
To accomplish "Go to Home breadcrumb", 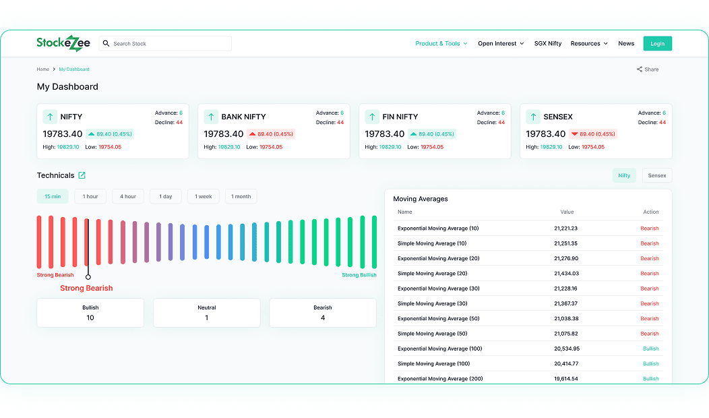I will click(x=43, y=69).
